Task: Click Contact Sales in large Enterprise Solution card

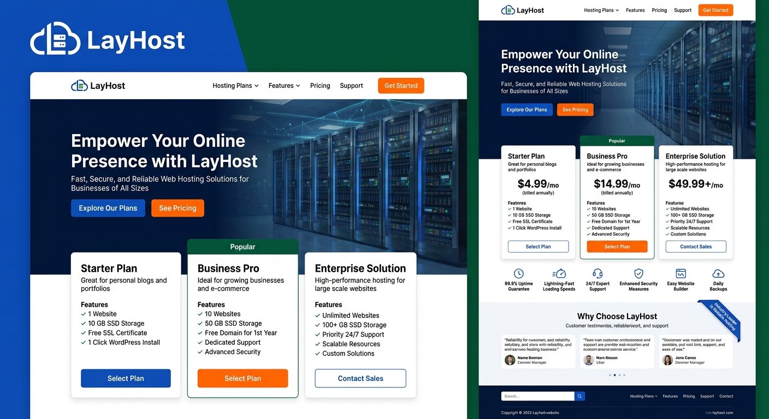Action: pos(360,378)
